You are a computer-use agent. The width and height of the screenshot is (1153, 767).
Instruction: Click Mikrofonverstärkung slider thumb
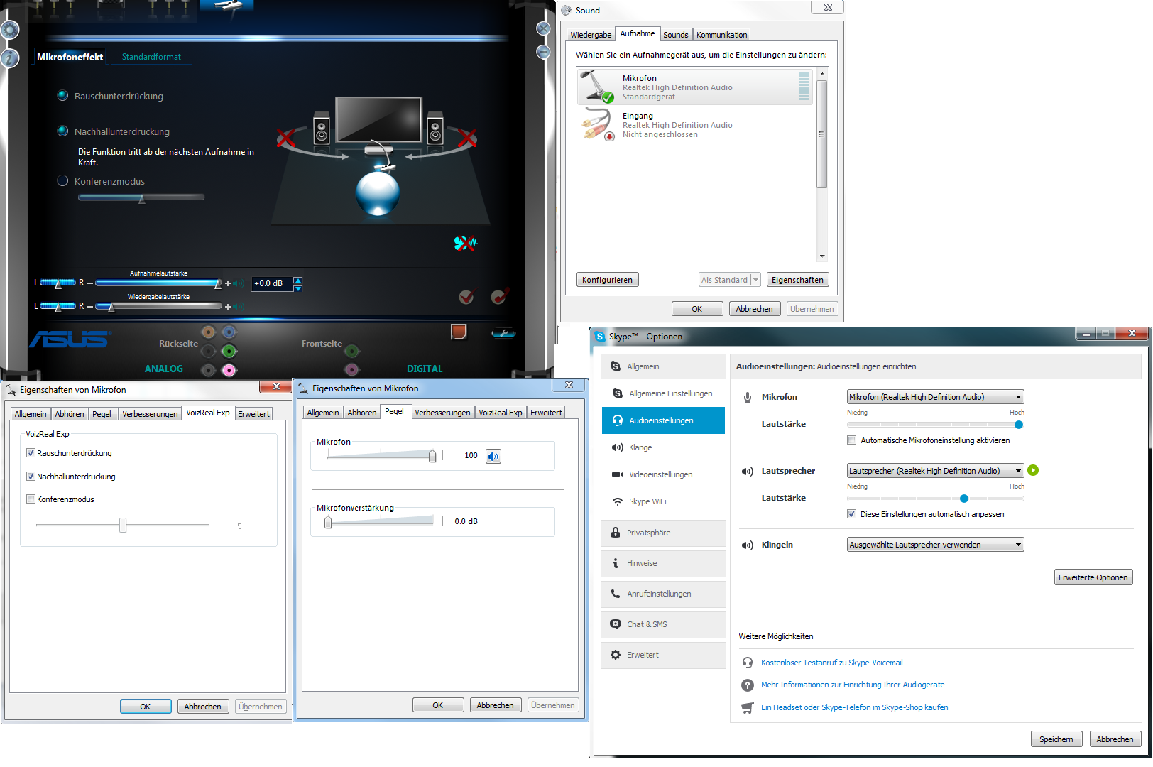pos(328,523)
